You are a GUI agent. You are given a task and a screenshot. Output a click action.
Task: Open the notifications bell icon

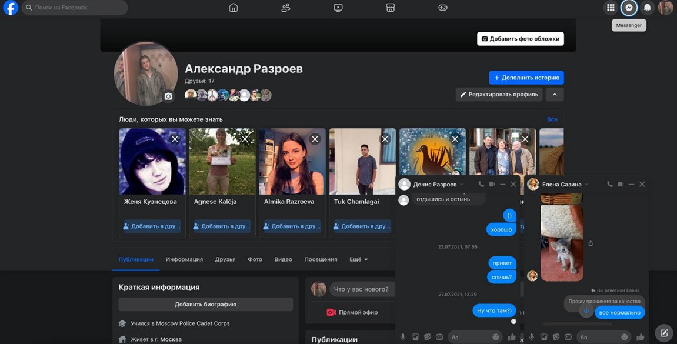click(x=647, y=8)
